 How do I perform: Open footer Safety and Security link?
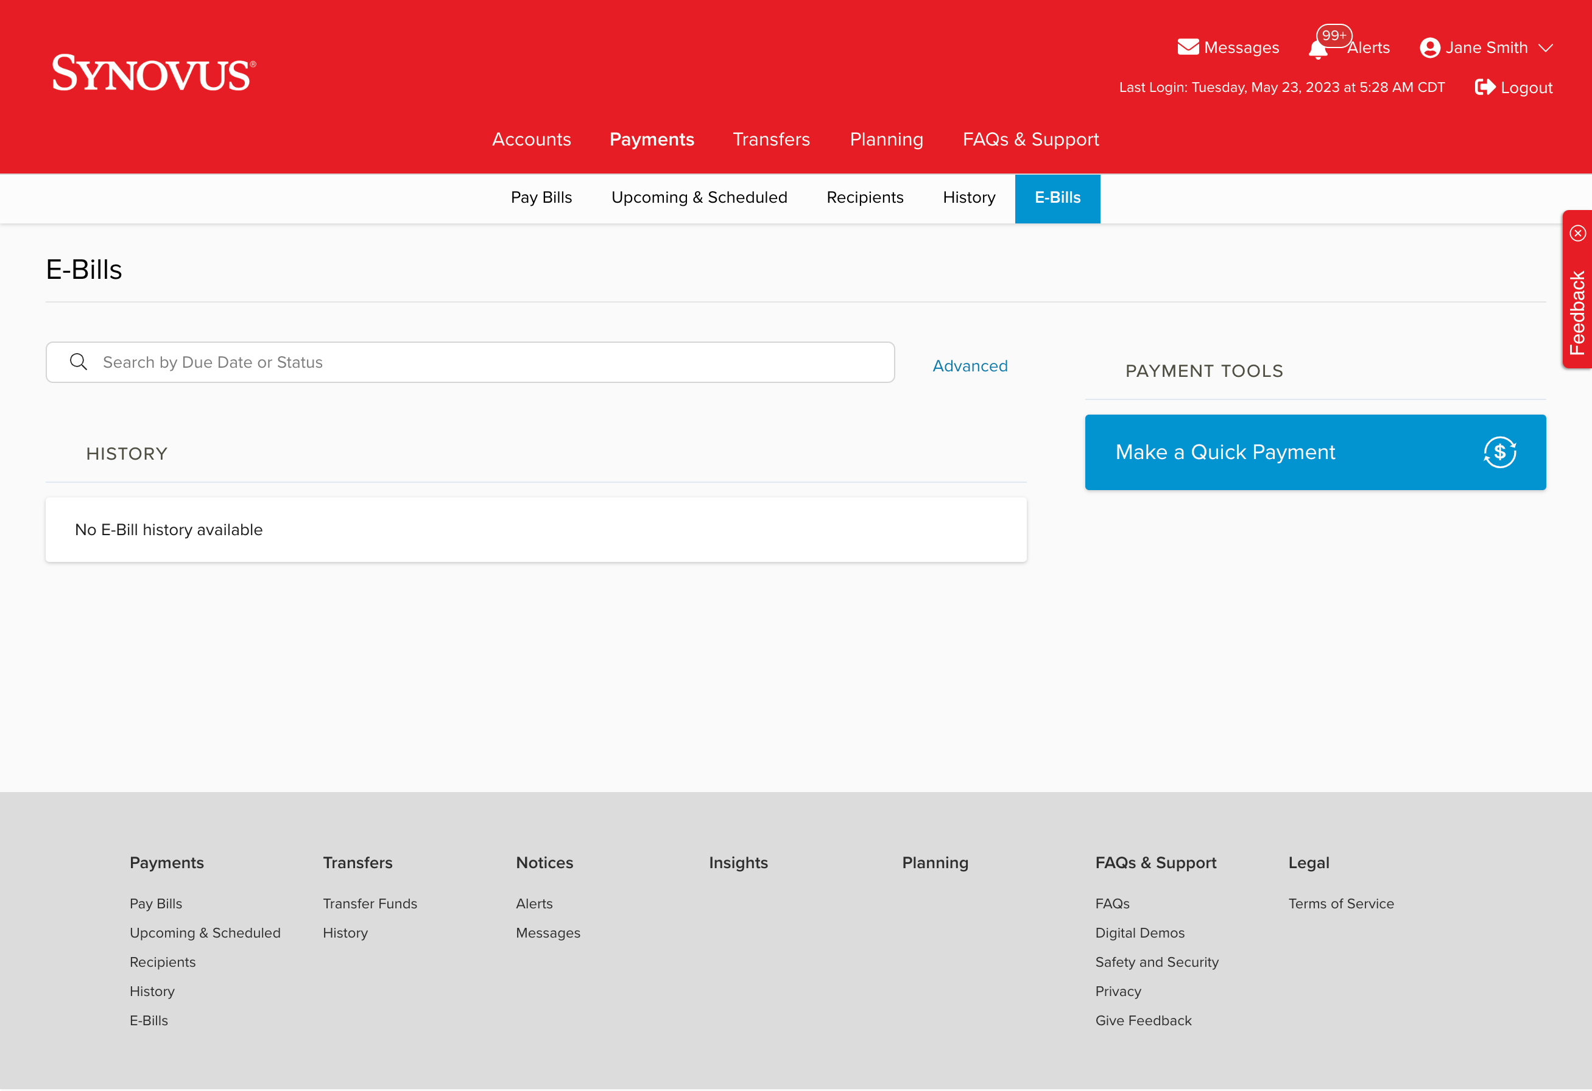click(1157, 963)
